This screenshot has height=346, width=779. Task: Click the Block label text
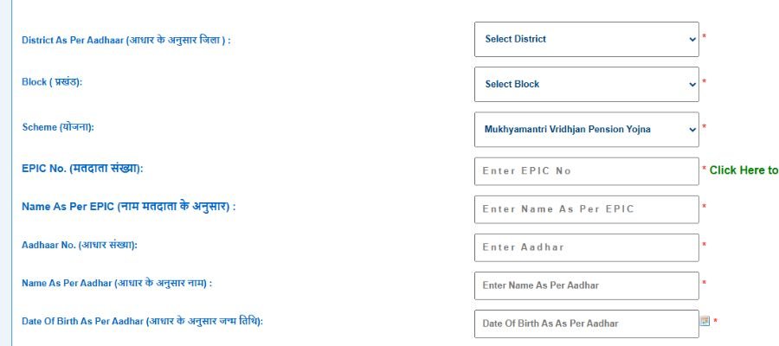[x=52, y=82]
